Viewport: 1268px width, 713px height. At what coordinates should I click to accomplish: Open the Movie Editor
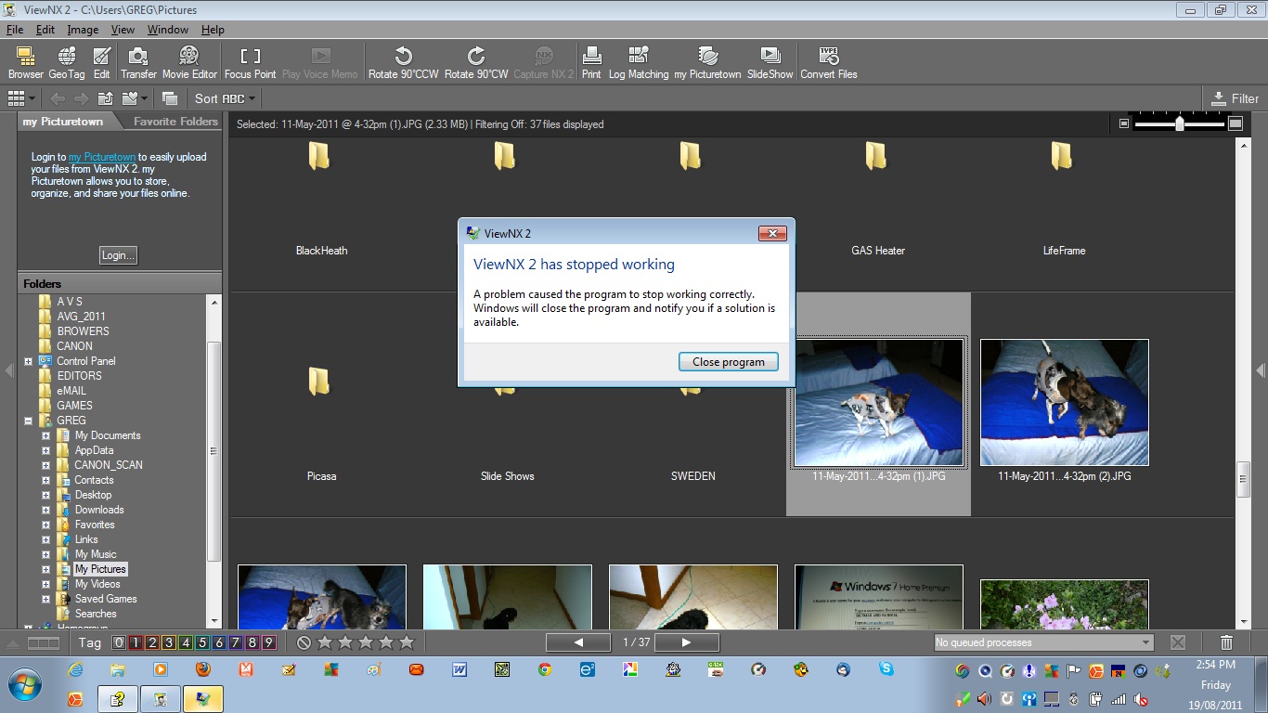(189, 62)
